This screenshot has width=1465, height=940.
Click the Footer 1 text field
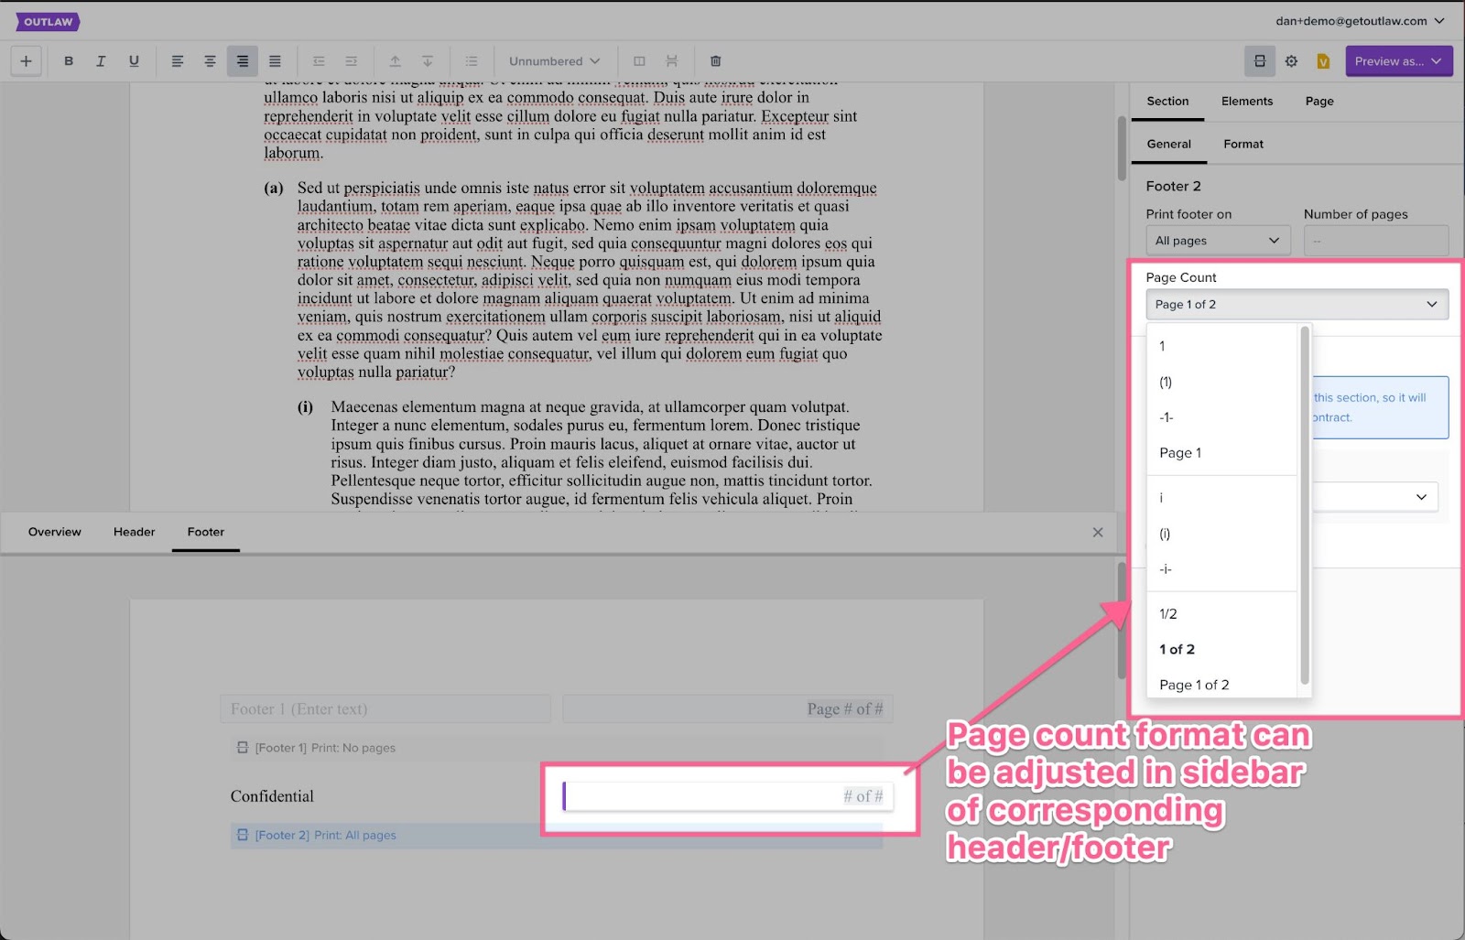[385, 709]
